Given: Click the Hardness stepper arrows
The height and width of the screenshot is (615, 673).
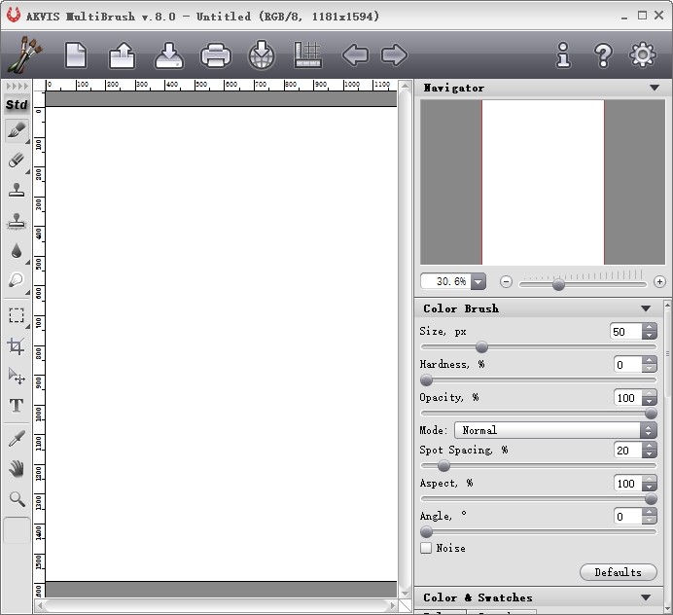Looking at the screenshot, I should tap(649, 364).
